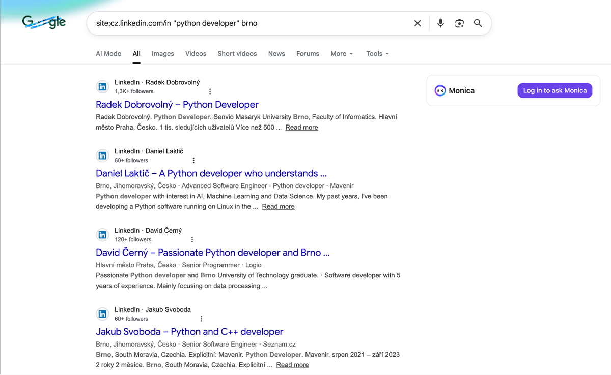Open three-dot options for Radek Dobrovolný result

tap(210, 91)
